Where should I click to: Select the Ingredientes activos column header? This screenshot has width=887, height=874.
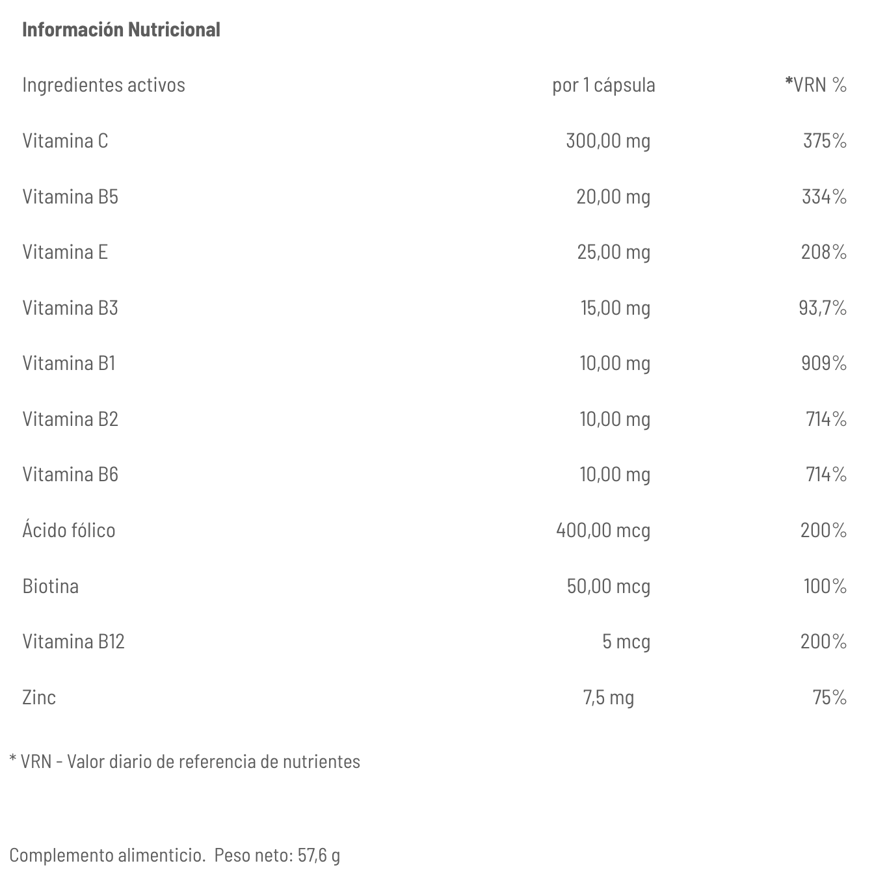(x=103, y=85)
